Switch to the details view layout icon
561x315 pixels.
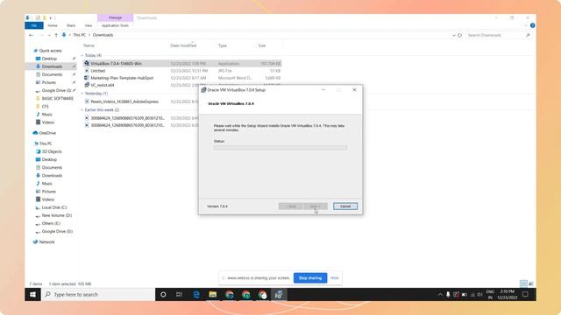coord(523,283)
